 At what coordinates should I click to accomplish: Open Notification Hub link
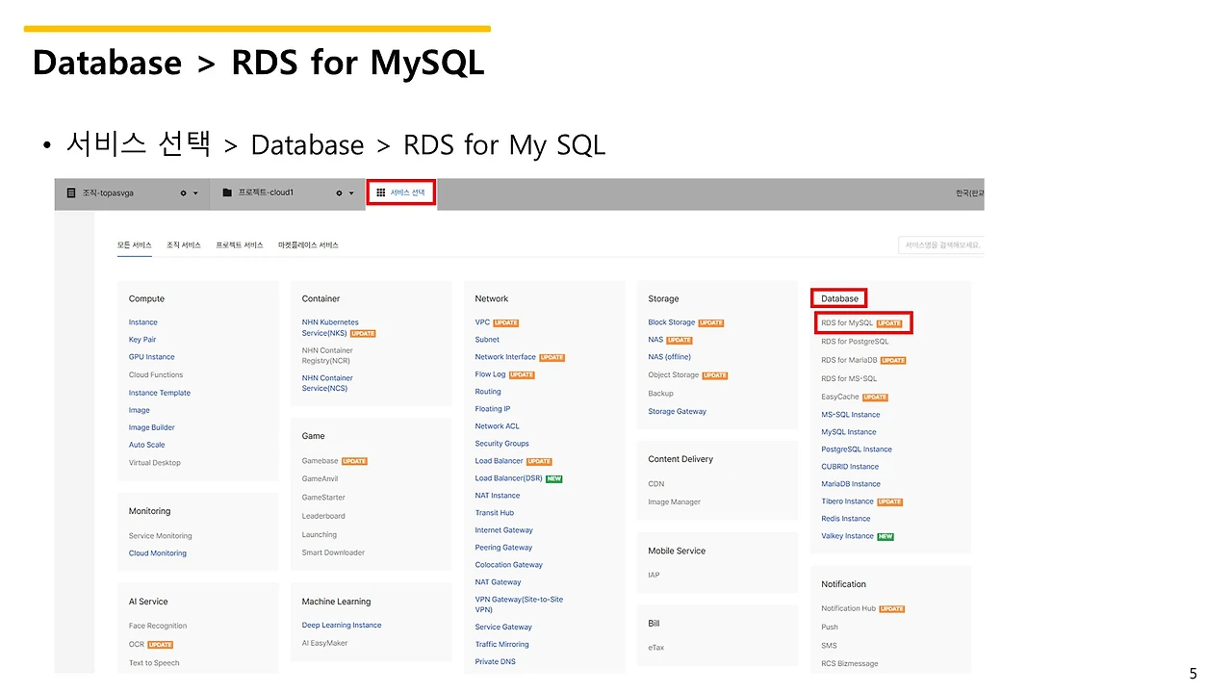(848, 608)
